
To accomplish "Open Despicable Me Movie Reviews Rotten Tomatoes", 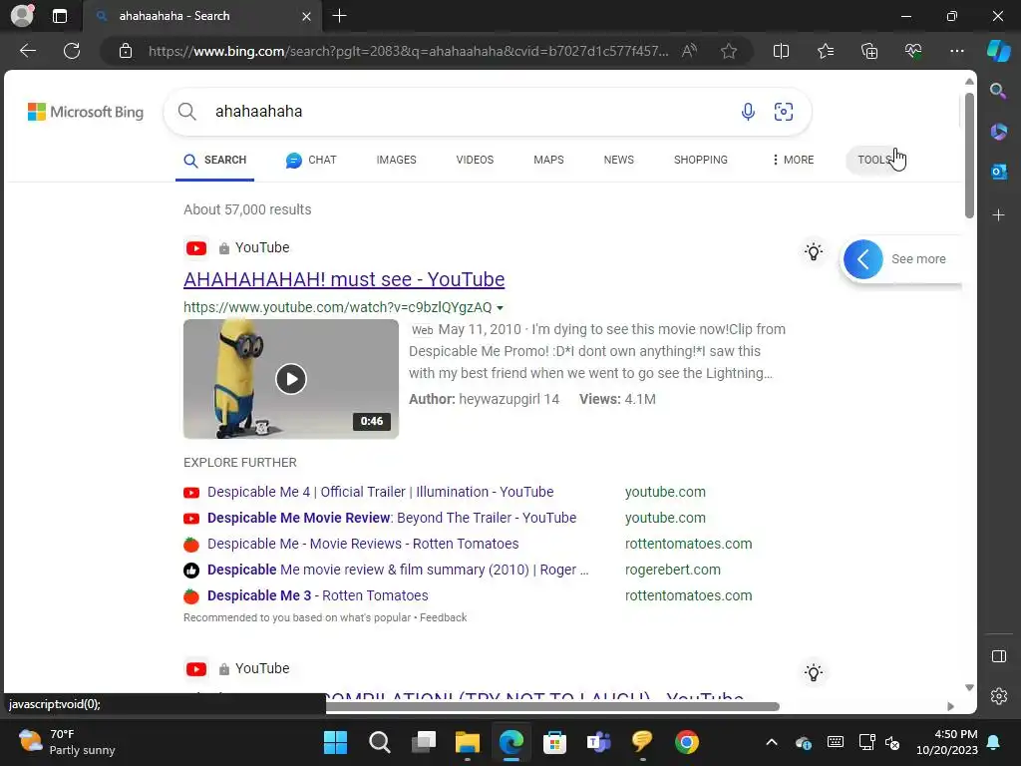I will click(363, 544).
